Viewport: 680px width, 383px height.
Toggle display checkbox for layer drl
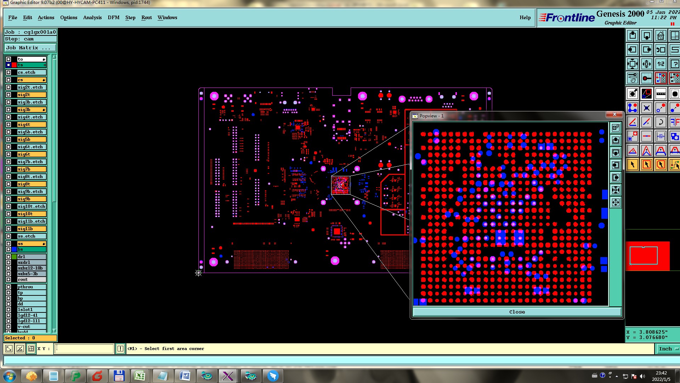9,257
